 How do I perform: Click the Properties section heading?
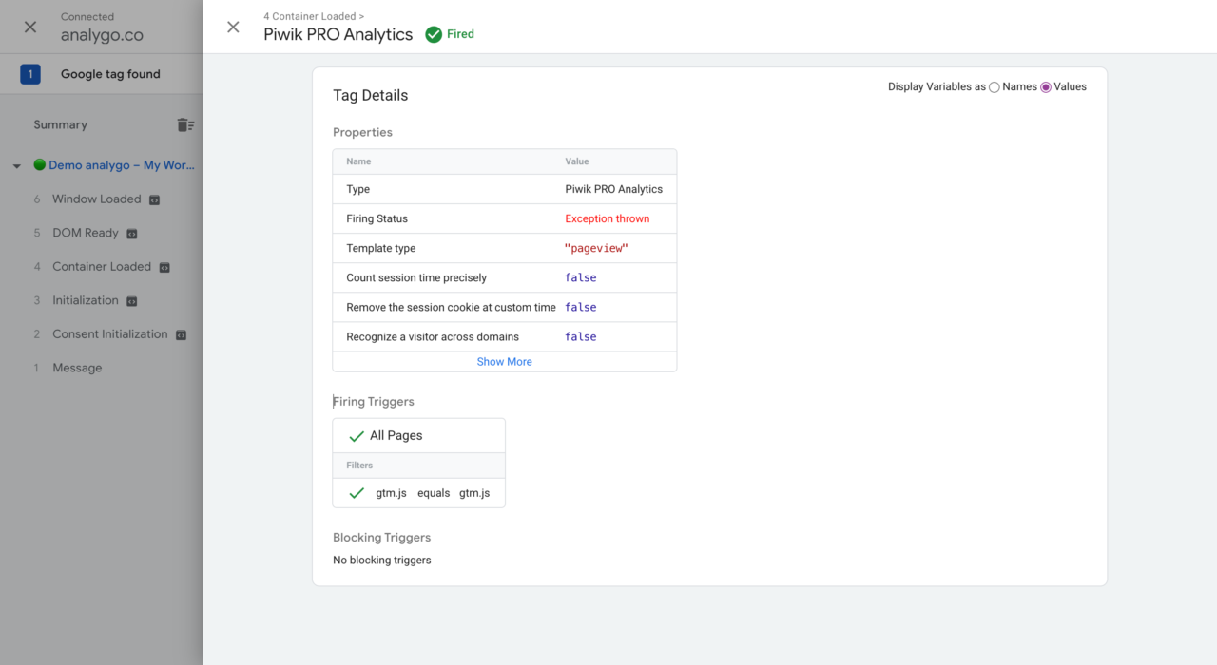(x=362, y=132)
